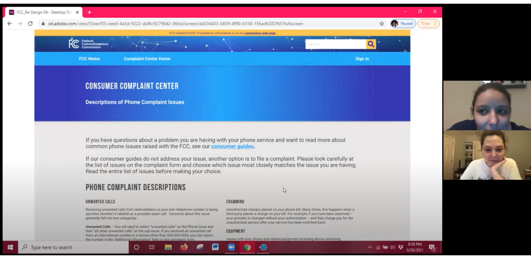531x259 pixels.
Task: Open the taskbar clock showing 8:50 PM
Action: (415, 248)
